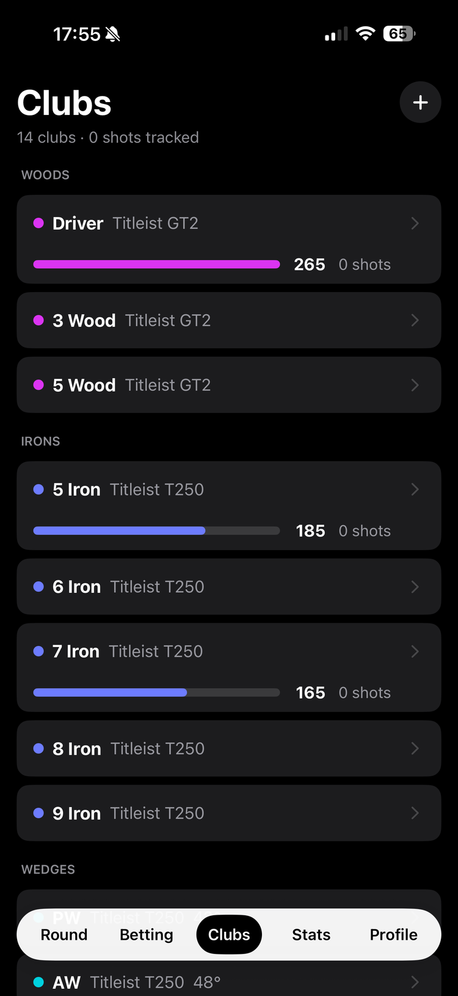Image resolution: width=458 pixels, height=996 pixels.
Task: Expand the 3 Wood row chevron
Action: point(415,320)
